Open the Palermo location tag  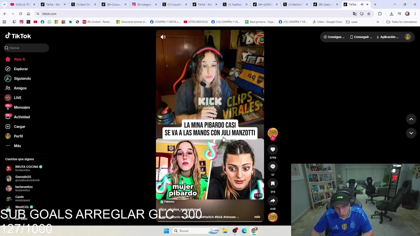pos(167,202)
